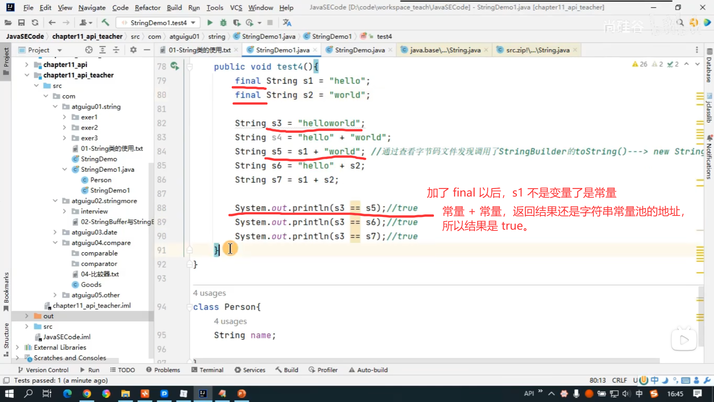Viewport: 714px width, 402px height.
Task: Open Project panel settings gear
Action: click(x=133, y=50)
